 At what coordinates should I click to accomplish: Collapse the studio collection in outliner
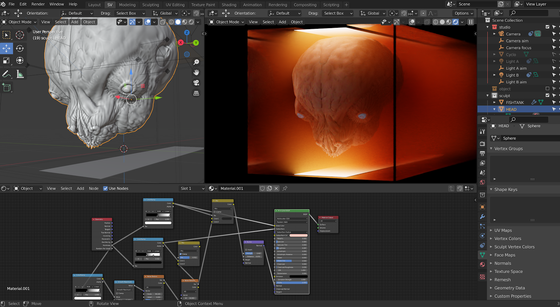pyautogui.click(x=488, y=27)
